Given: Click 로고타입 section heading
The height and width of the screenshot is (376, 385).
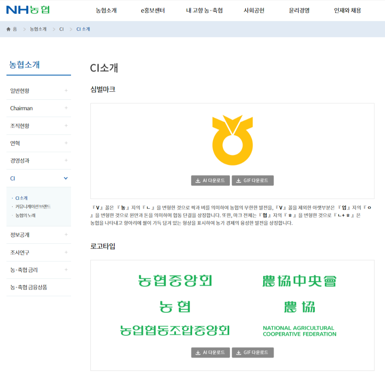Looking at the screenshot, I should 103,246.
